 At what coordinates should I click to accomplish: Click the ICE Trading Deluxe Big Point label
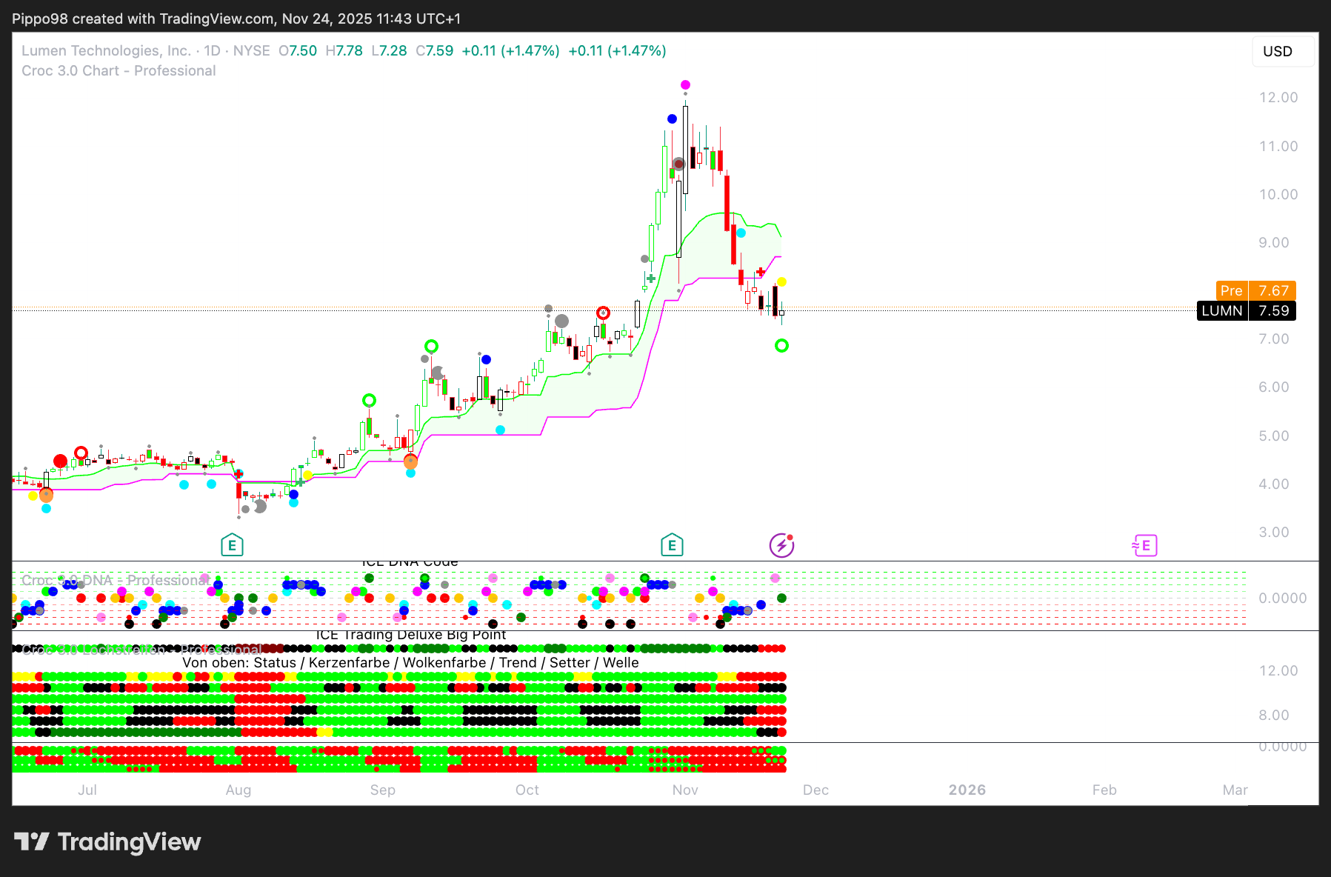[x=411, y=635]
